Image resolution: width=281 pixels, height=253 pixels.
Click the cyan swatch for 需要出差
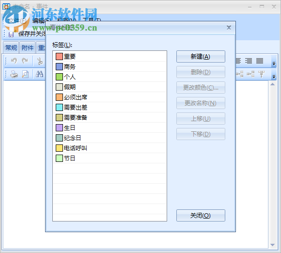tap(59, 108)
